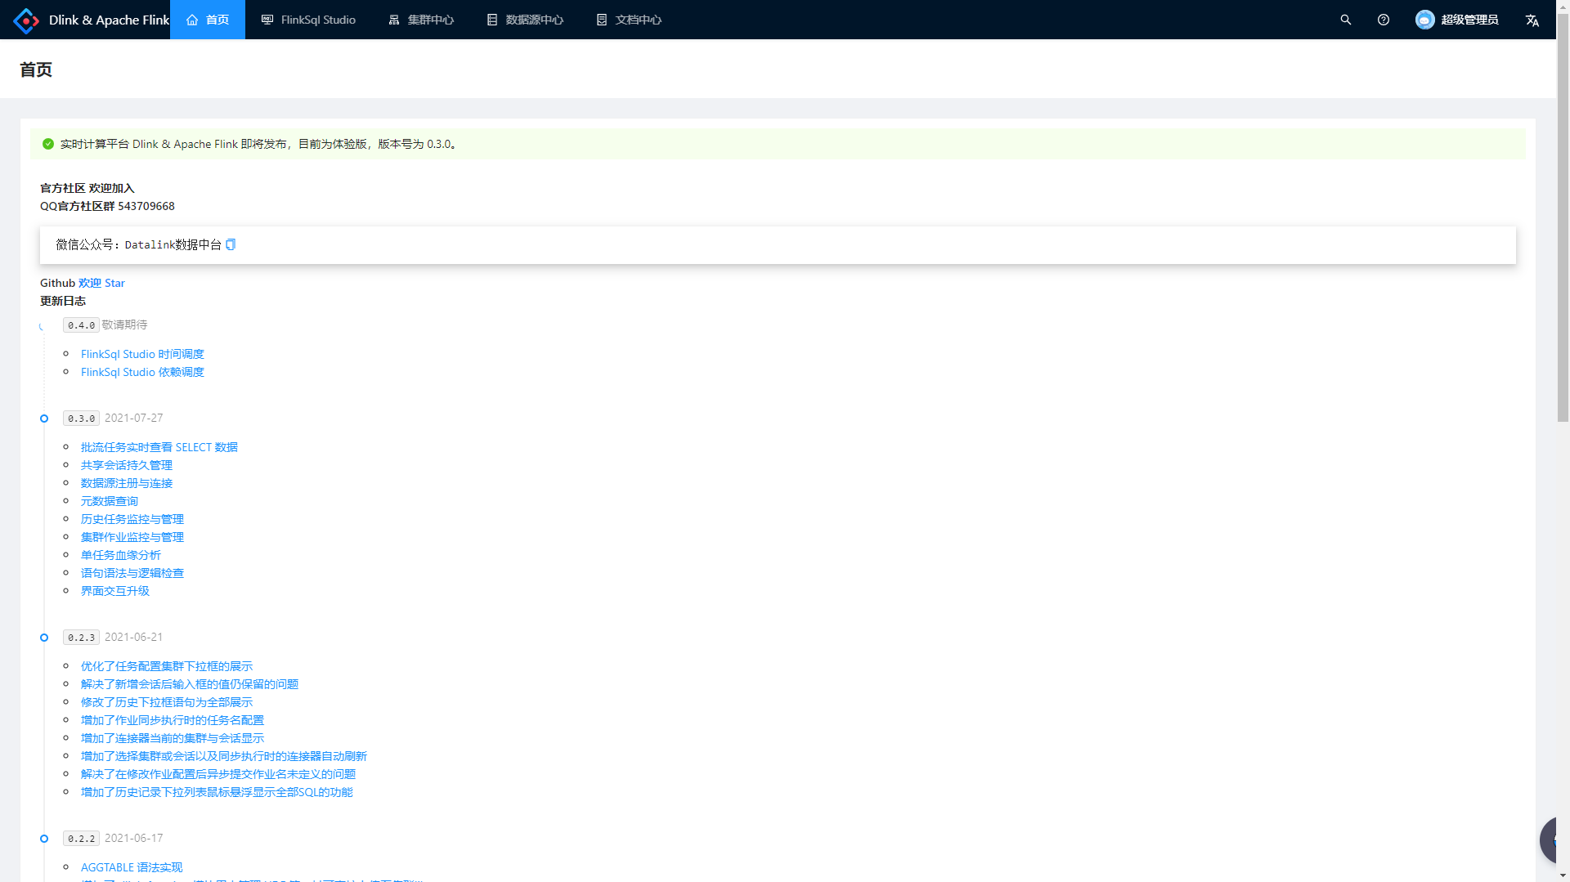This screenshot has height=882, width=1570.
Task: Open 批流任务实时查看 SELECT 数据 link
Action: click(x=159, y=447)
